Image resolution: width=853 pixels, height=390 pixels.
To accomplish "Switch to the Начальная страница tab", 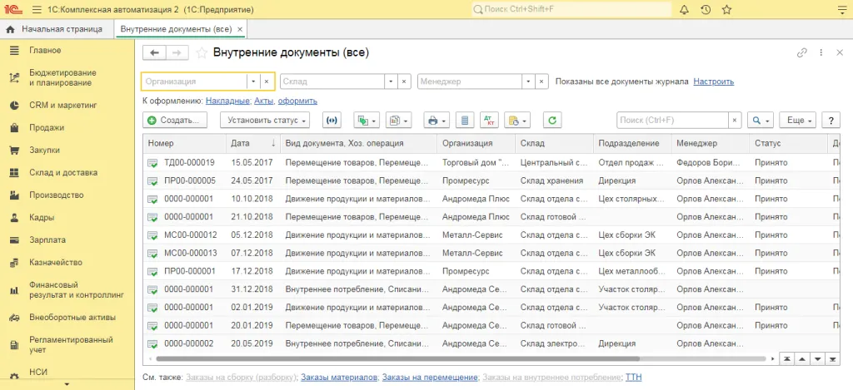I will click(57, 29).
